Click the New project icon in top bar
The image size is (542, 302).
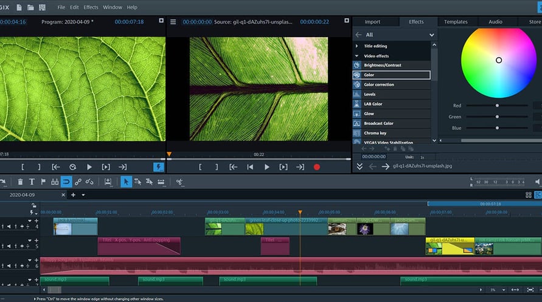(19, 7)
